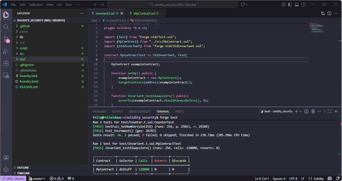Click the command center search box

pos(172,5)
